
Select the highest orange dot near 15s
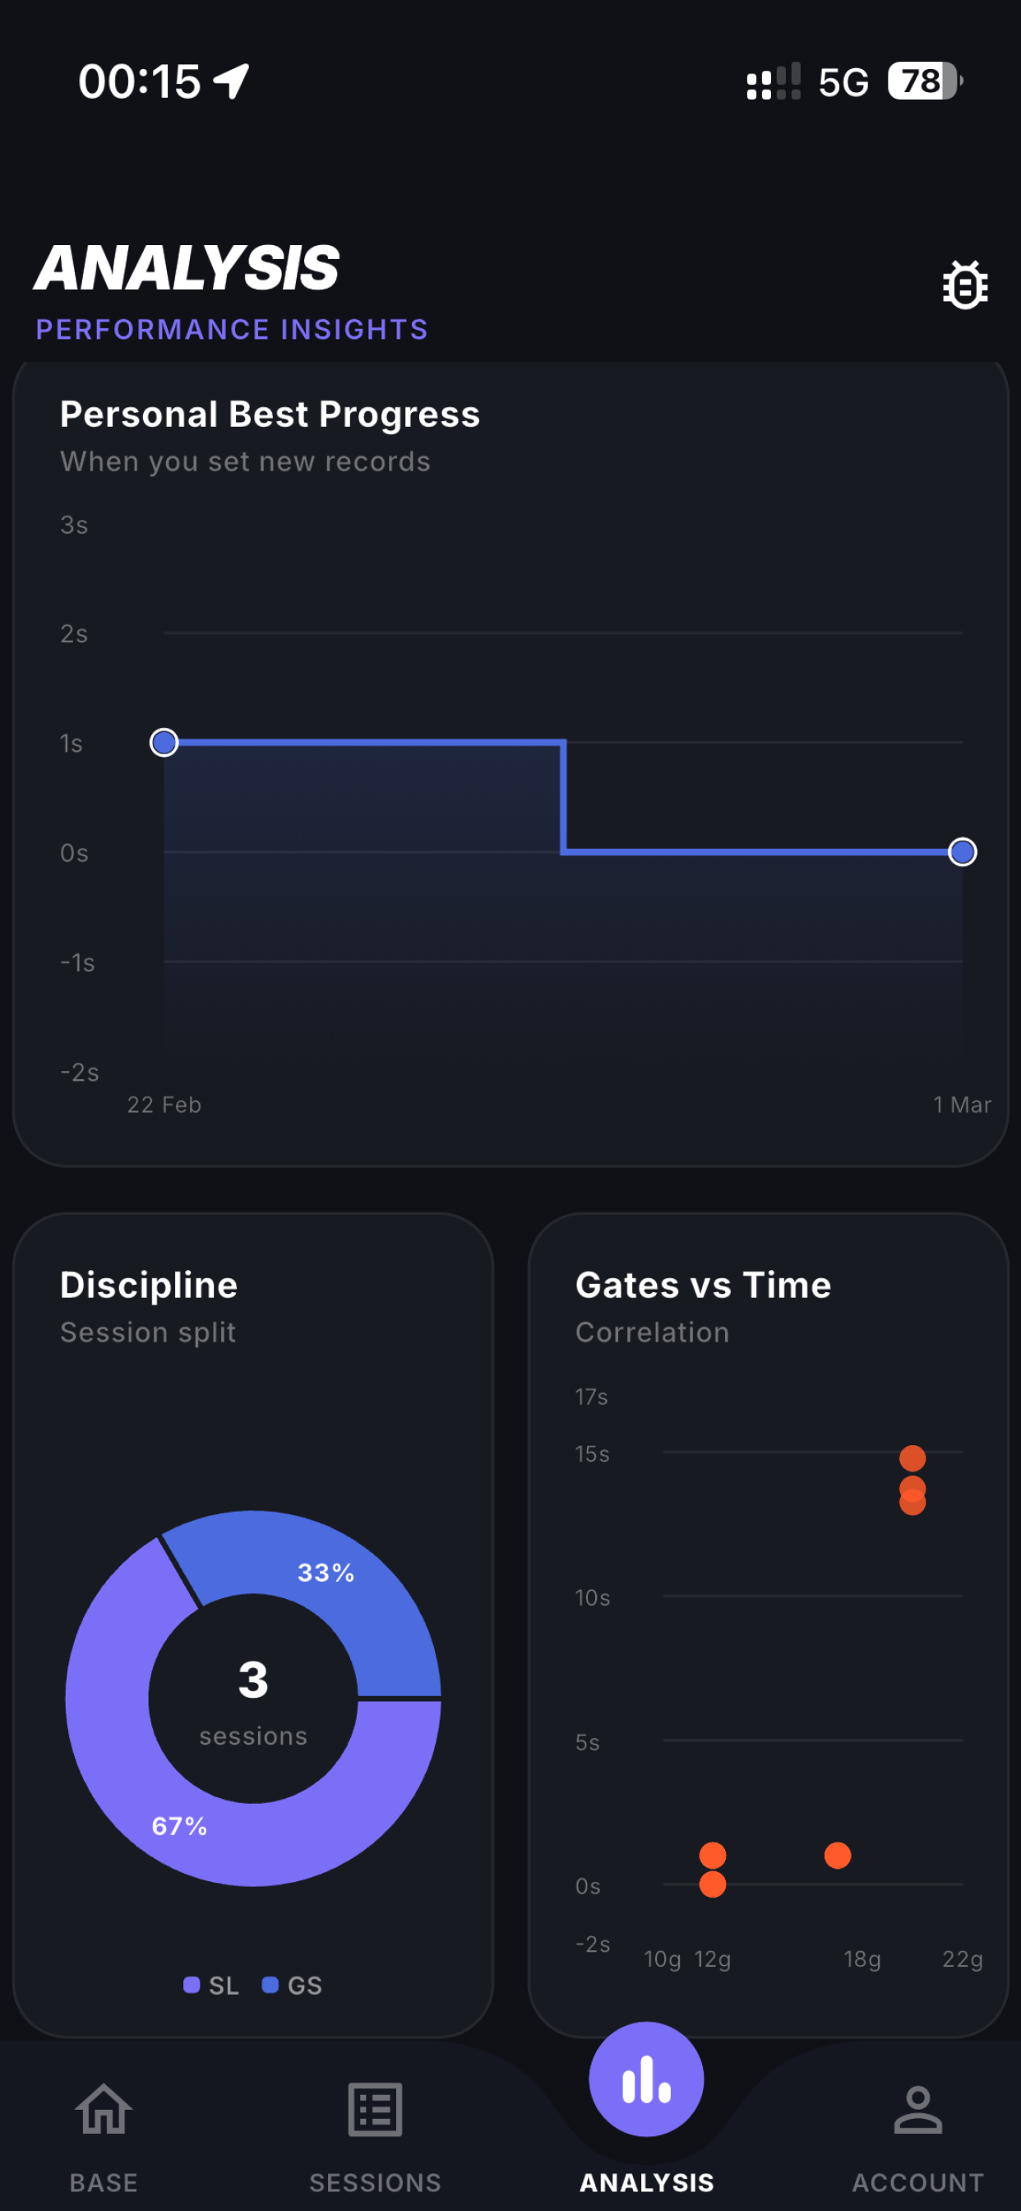coord(912,1458)
